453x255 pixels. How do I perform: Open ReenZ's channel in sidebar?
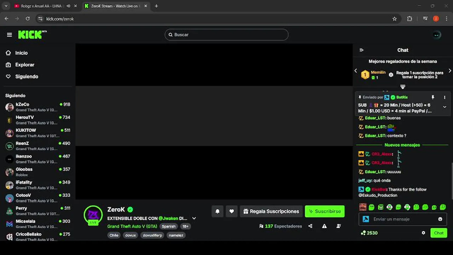pos(38,146)
